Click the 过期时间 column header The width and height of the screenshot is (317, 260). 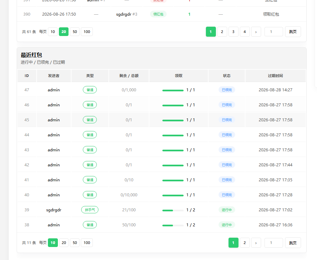click(275, 76)
